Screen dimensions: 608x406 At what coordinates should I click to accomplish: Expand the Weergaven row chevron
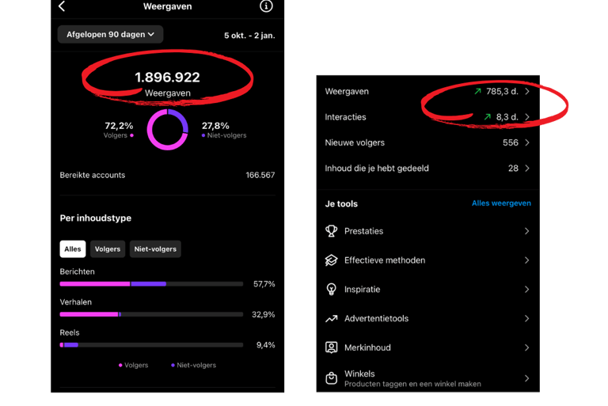tap(527, 92)
